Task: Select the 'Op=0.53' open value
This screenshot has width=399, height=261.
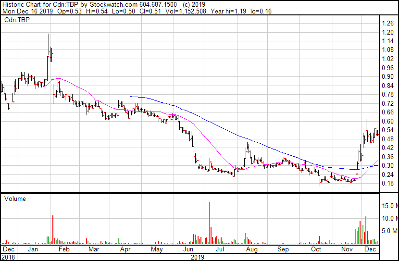Action: coord(70,11)
